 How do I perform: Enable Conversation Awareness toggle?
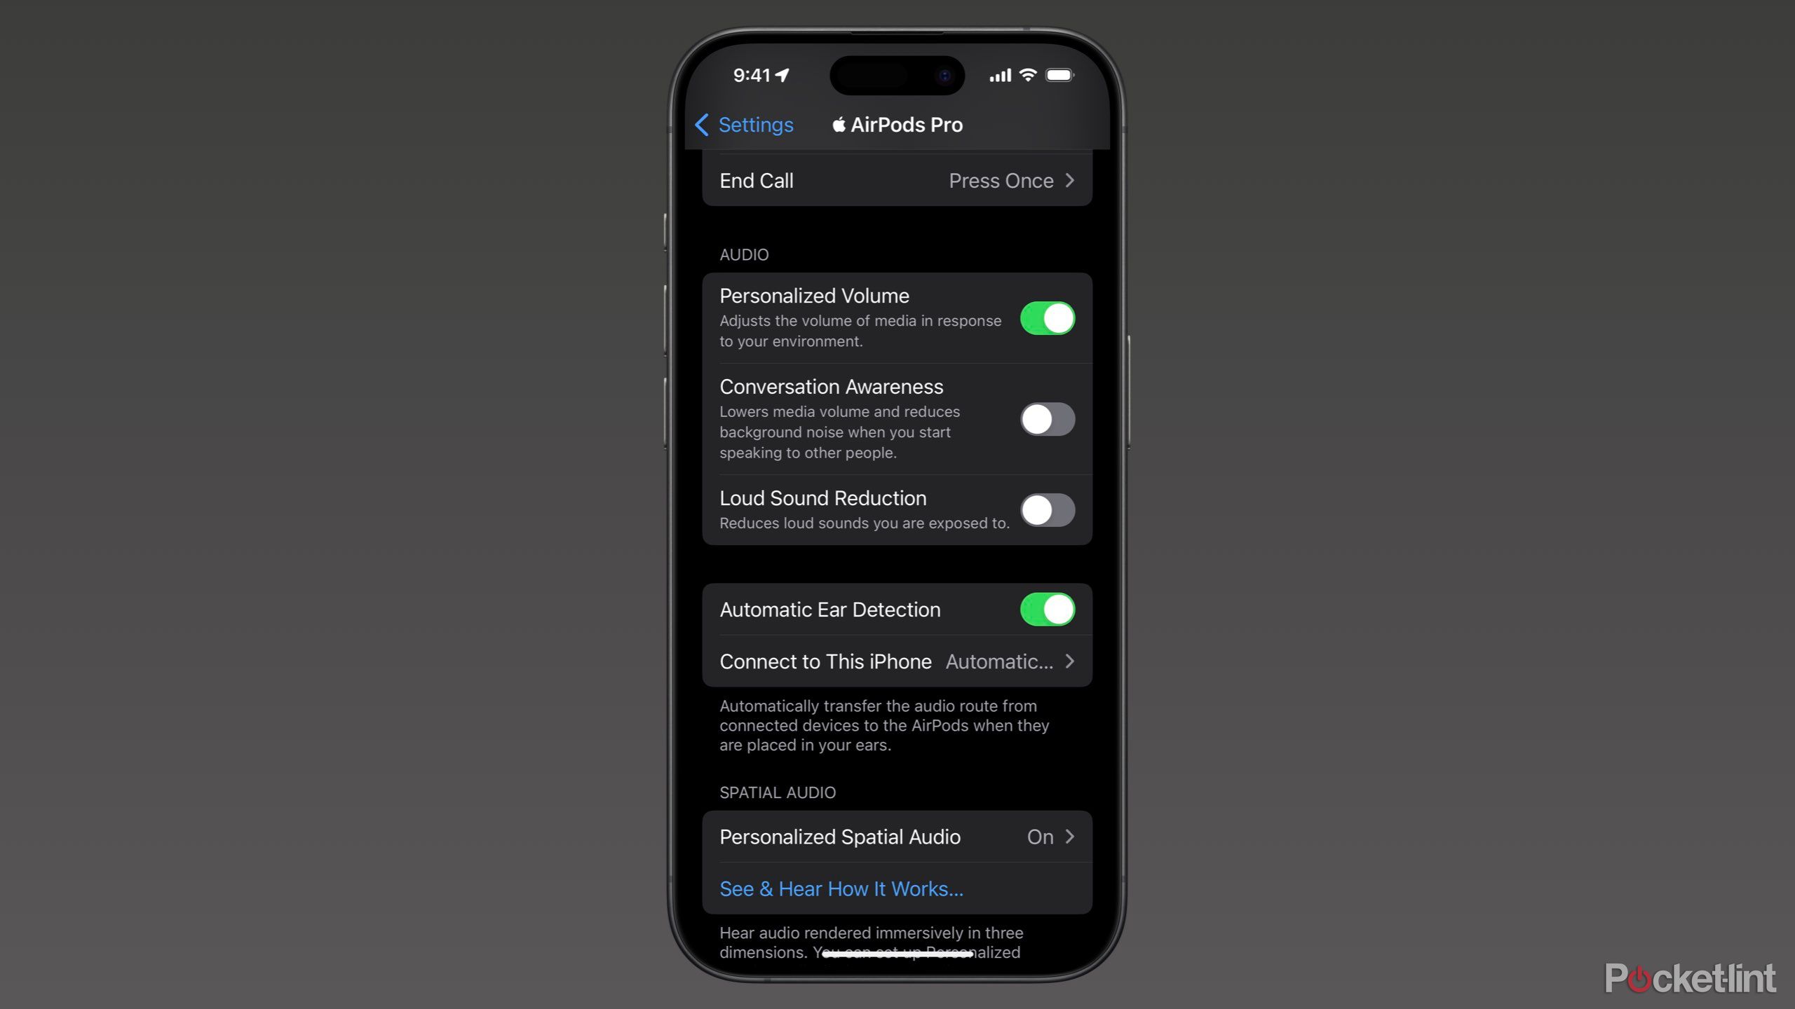tap(1045, 418)
